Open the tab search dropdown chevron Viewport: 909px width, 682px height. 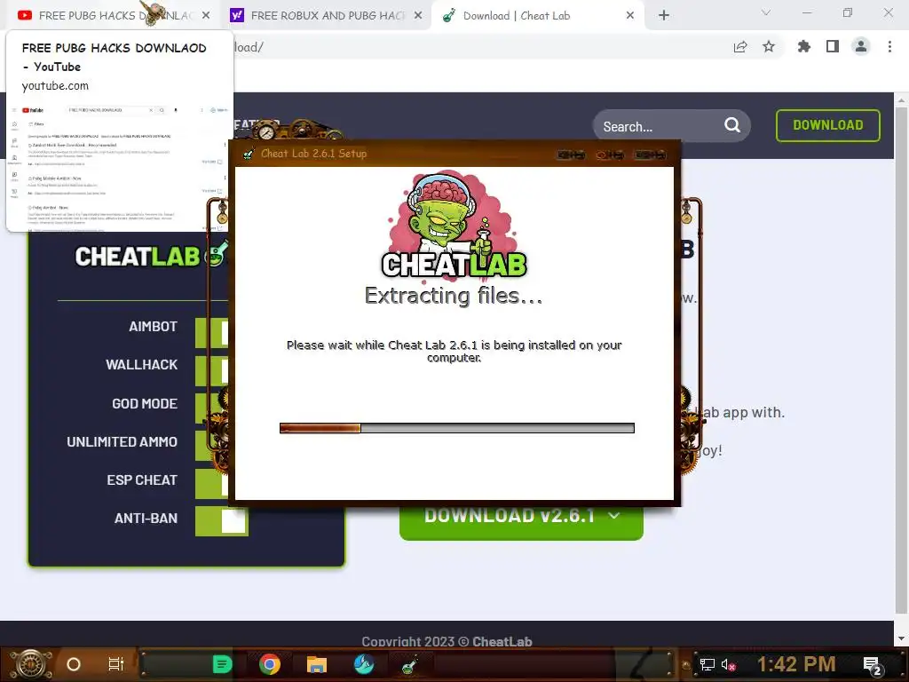(x=766, y=12)
